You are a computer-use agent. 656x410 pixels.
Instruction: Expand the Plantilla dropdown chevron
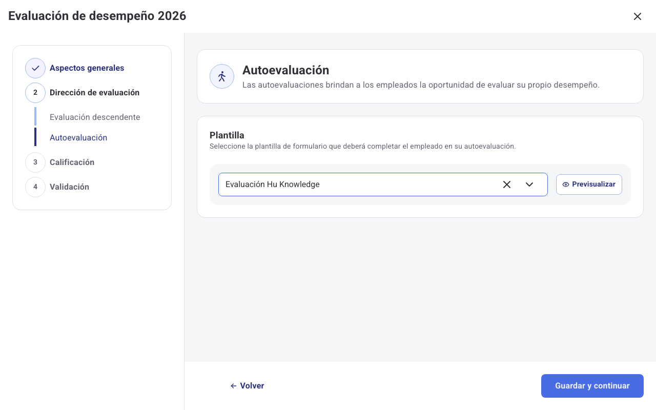point(529,184)
